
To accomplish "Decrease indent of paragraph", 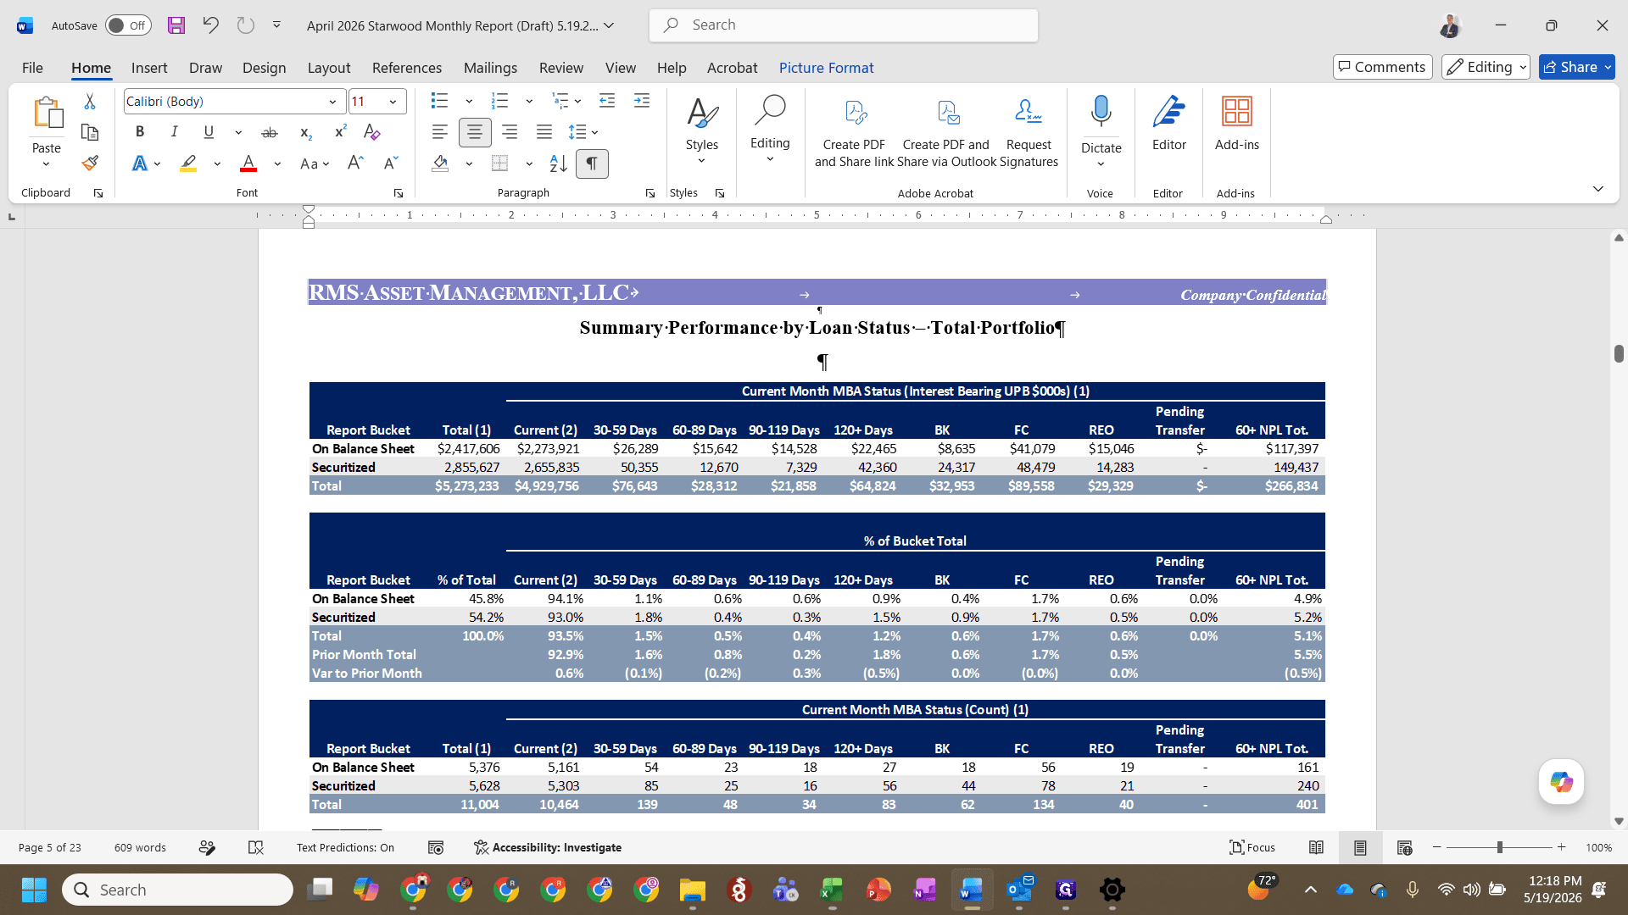I will coord(607,102).
